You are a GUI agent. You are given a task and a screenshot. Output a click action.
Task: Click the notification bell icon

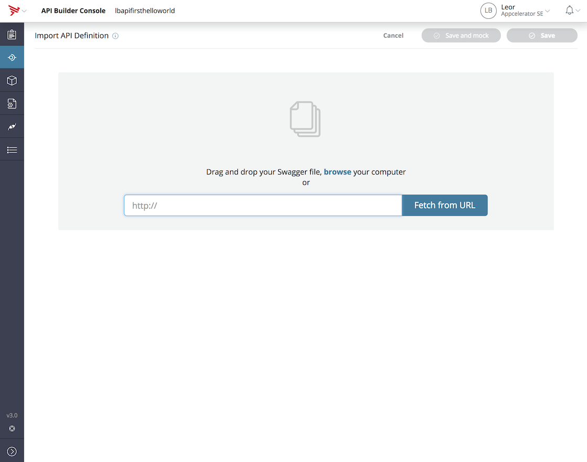point(569,9)
